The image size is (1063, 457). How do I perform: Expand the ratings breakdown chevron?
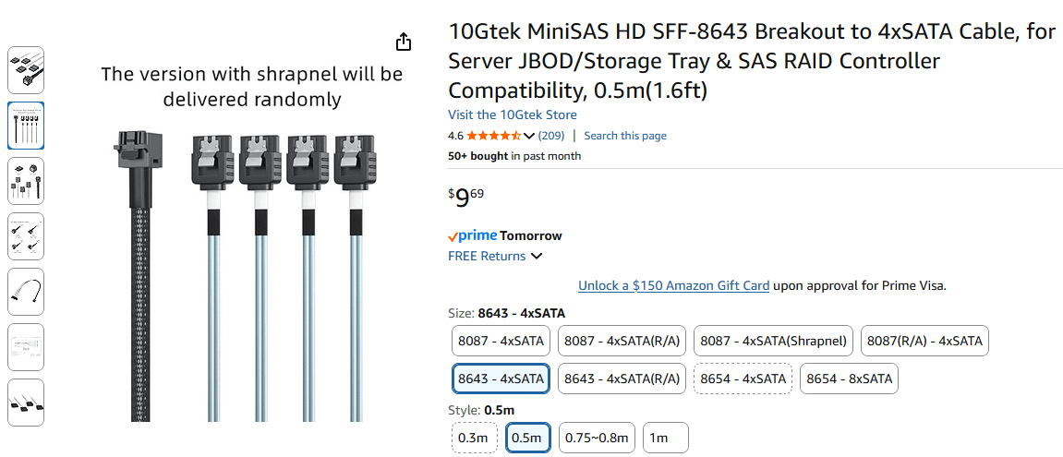[529, 136]
